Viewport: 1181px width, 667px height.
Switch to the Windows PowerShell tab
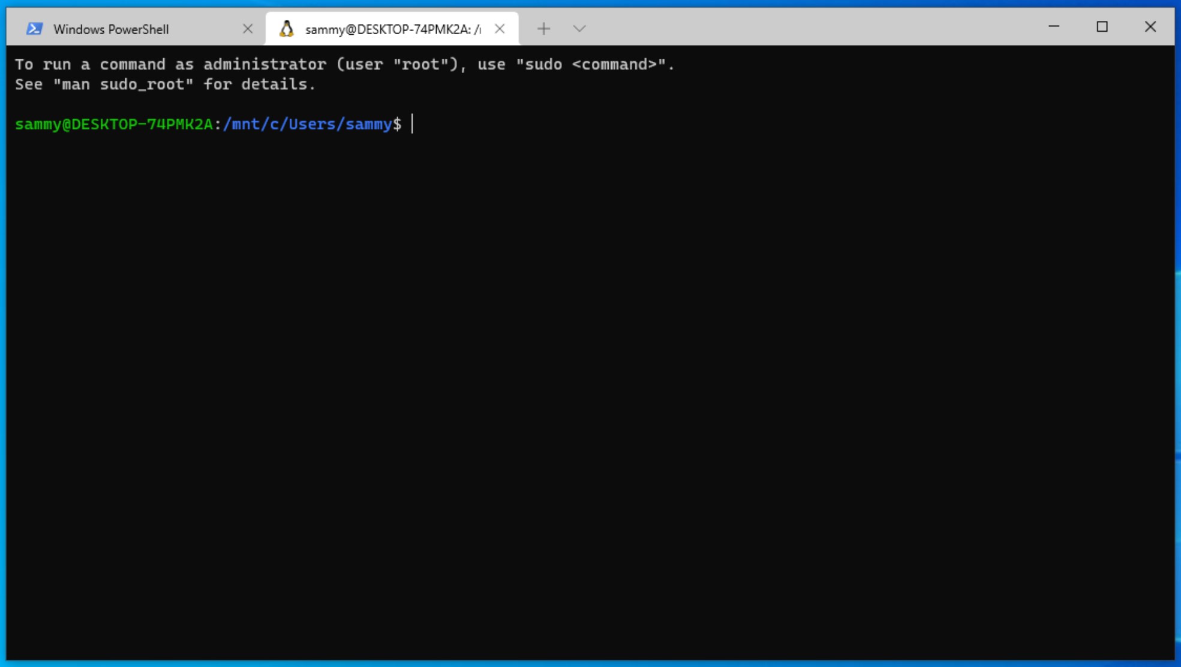[135, 29]
